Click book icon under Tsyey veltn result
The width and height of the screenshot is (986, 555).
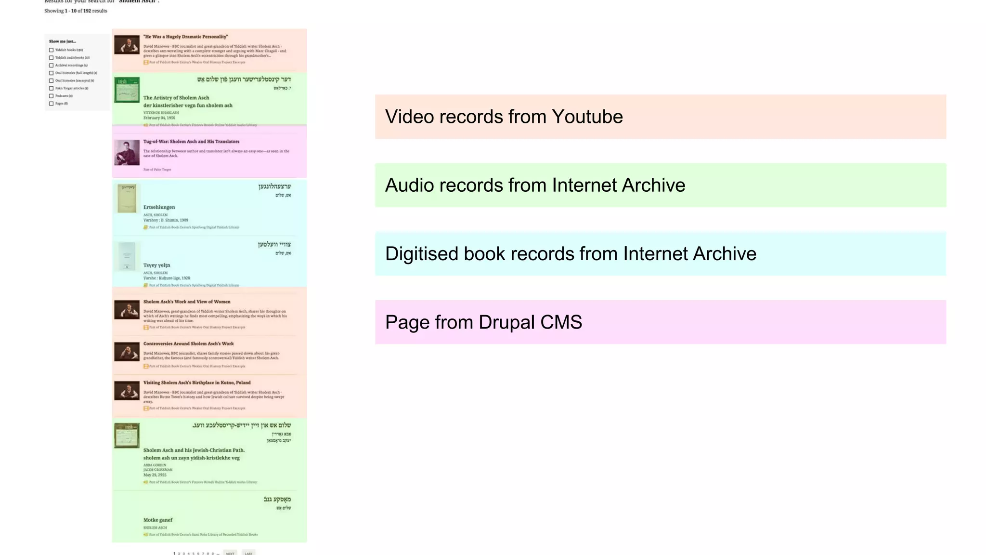tap(145, 285)
